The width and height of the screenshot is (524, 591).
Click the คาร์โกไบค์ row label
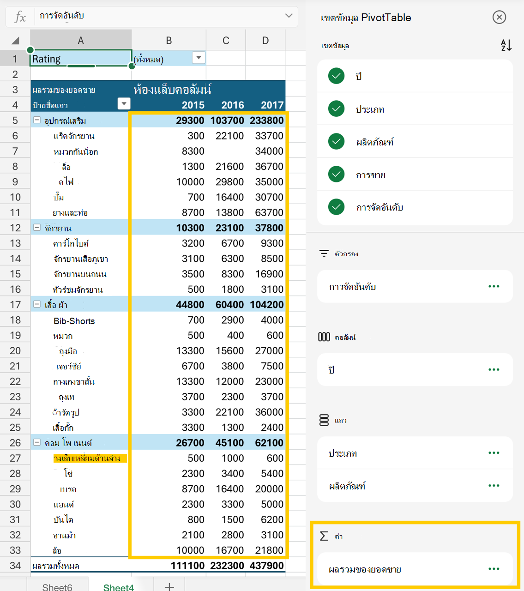[71, 243]
